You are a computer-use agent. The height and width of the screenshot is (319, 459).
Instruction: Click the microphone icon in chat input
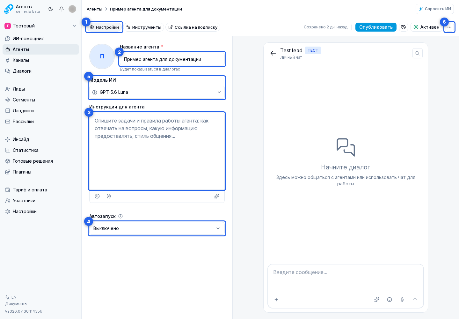pos(402,300)
